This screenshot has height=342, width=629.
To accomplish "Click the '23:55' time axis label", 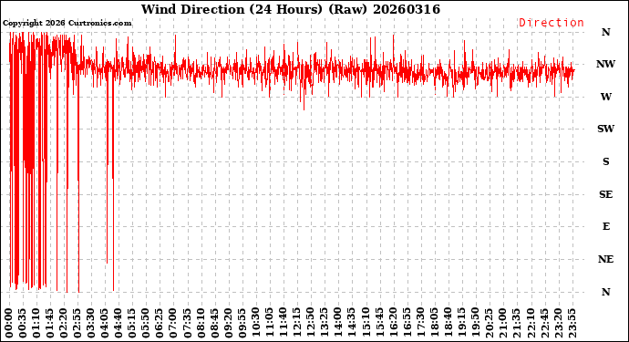I will 572,323.
